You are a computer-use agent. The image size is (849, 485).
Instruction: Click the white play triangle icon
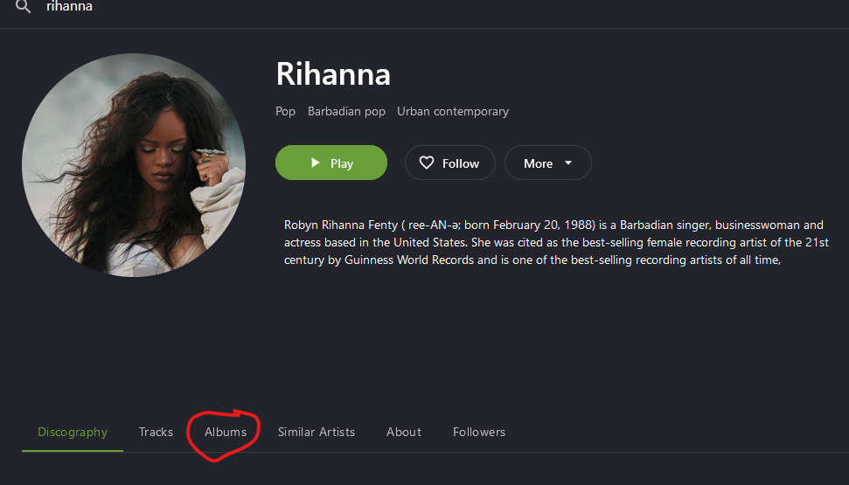[315, 163]
